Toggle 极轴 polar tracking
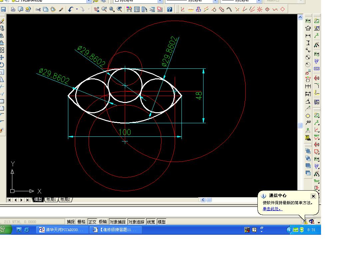 pos(103,221)
